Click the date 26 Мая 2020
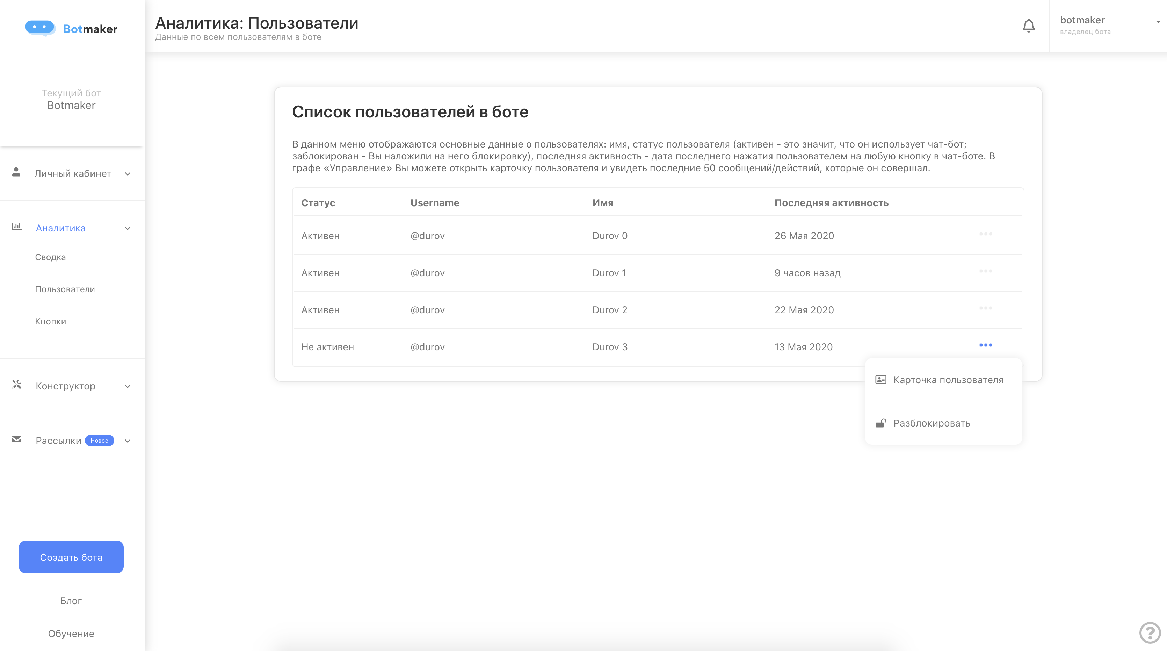 (x=804, y=236)
